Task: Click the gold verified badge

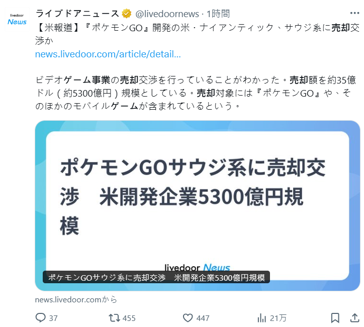Action: coord(127,14)
